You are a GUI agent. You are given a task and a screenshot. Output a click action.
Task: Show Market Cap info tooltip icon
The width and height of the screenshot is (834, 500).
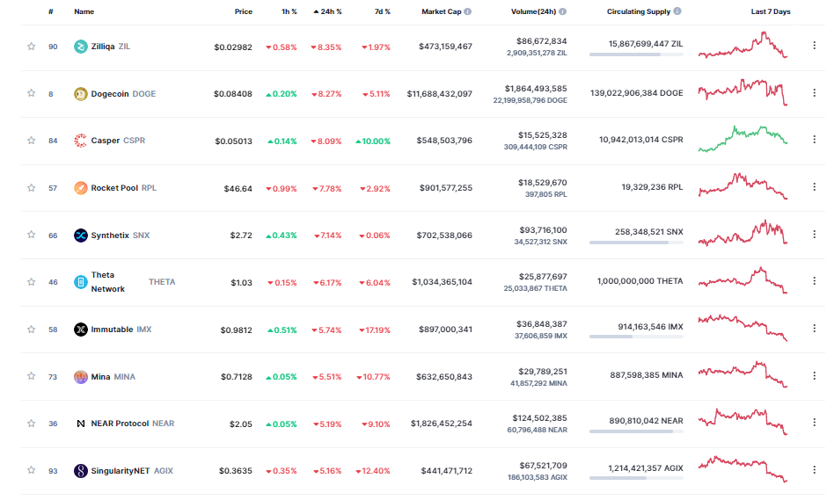[x=467, y=11]
